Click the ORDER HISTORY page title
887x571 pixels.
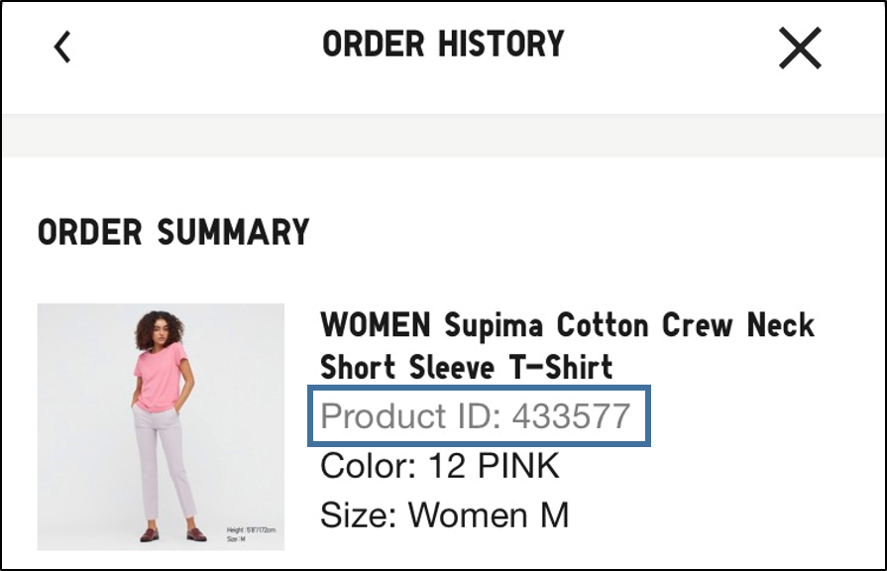pyautogui.click(x=443, y=45)
